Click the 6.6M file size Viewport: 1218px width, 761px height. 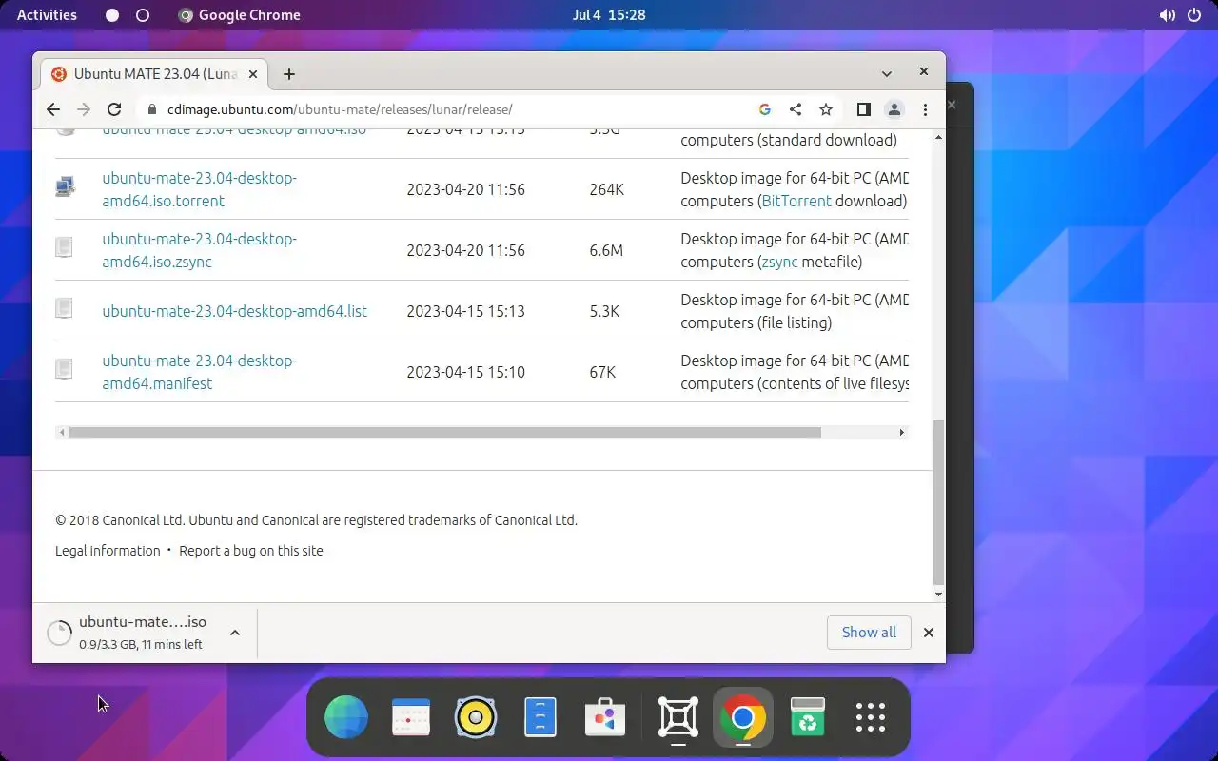tap(606, 250)
